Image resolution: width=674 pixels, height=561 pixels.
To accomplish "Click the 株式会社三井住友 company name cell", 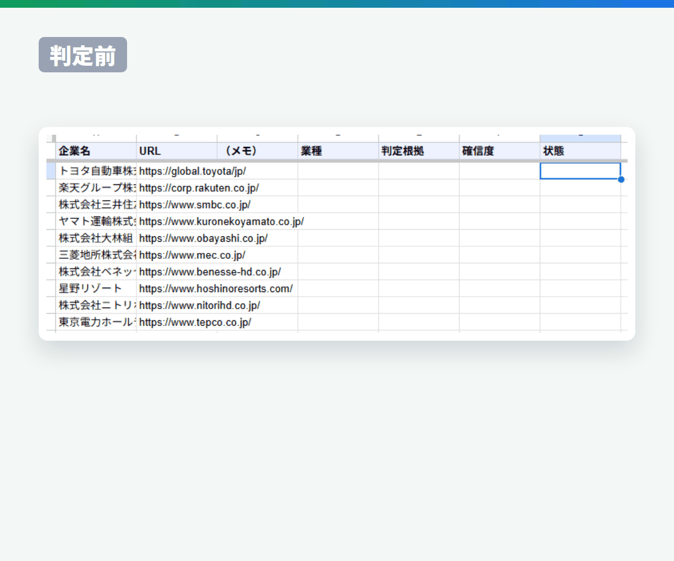I will tap(96, 205).
